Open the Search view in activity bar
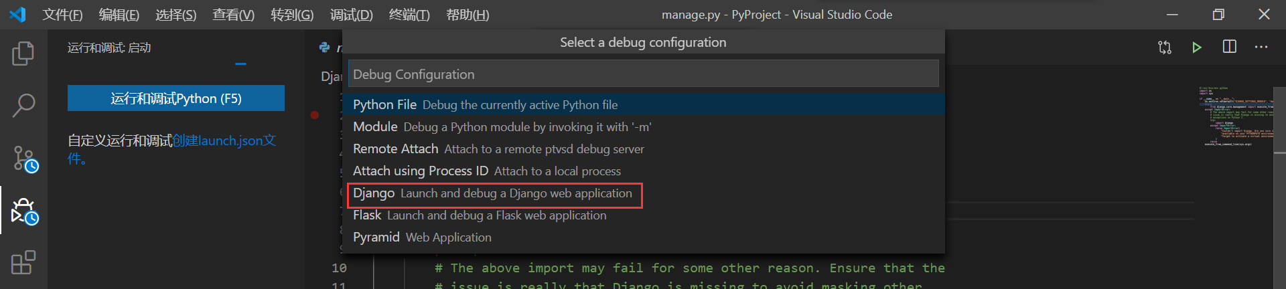 [x=23, y=105]
